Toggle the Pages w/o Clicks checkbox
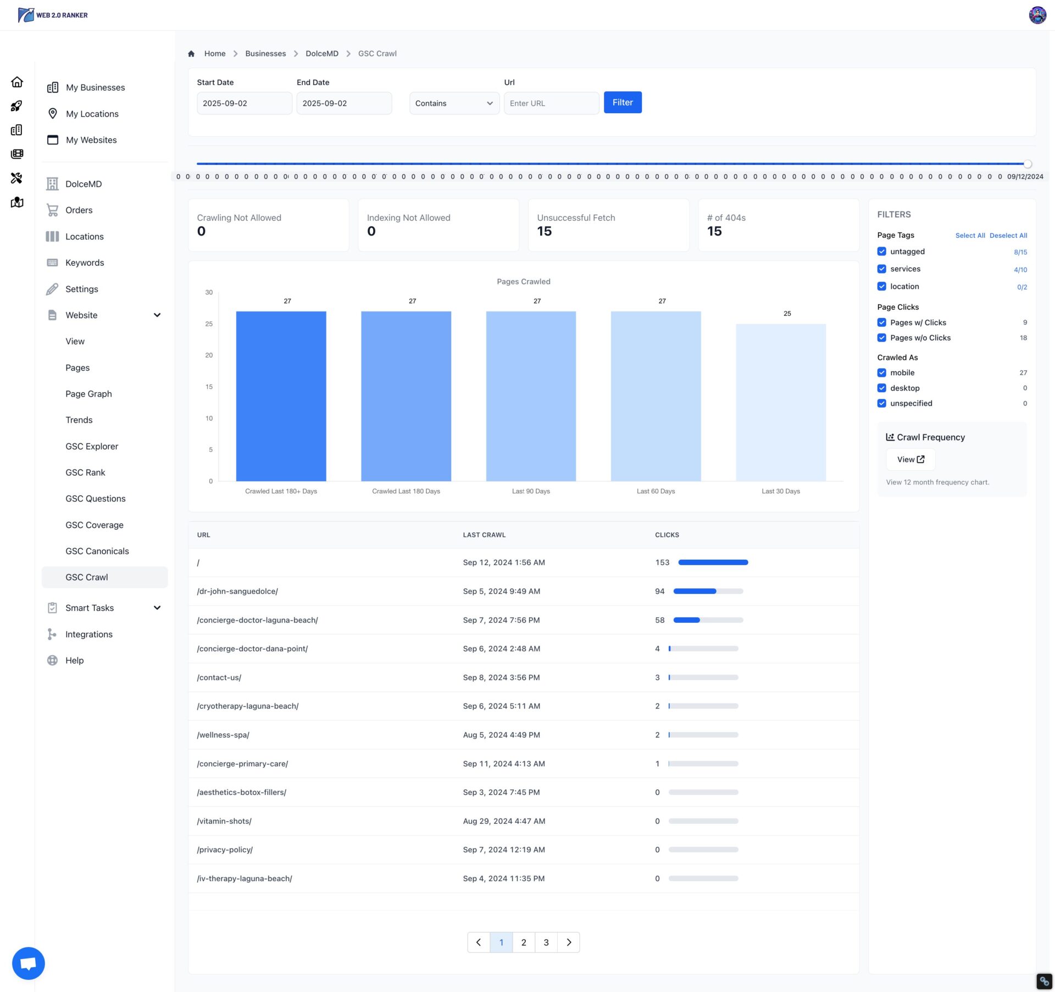The height and width of the screenshot is (992, 1055). pyautogui.click(x=881, y=338)
